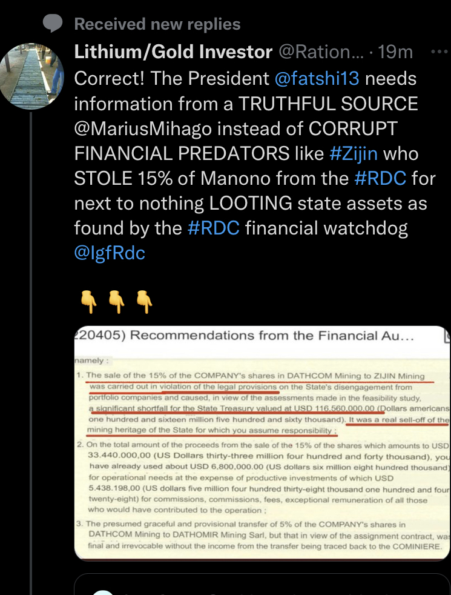Click the 'Received new replies' label
Screen dimensions: 451x595
[157, 24]
